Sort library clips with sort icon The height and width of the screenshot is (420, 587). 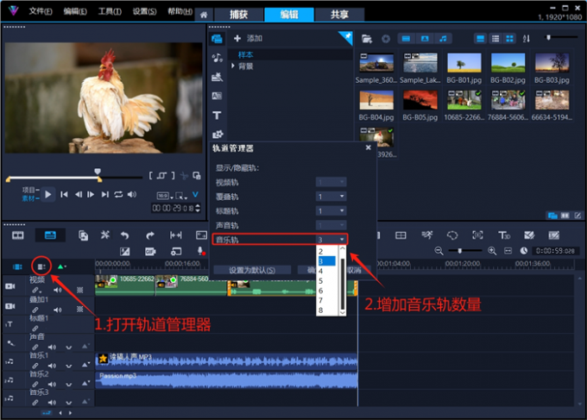click(x=527, y=39)
